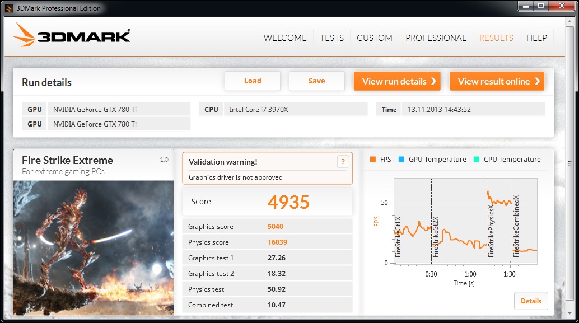Click the Validation warning! heading

pyautogui.click(x=223, y=162)
